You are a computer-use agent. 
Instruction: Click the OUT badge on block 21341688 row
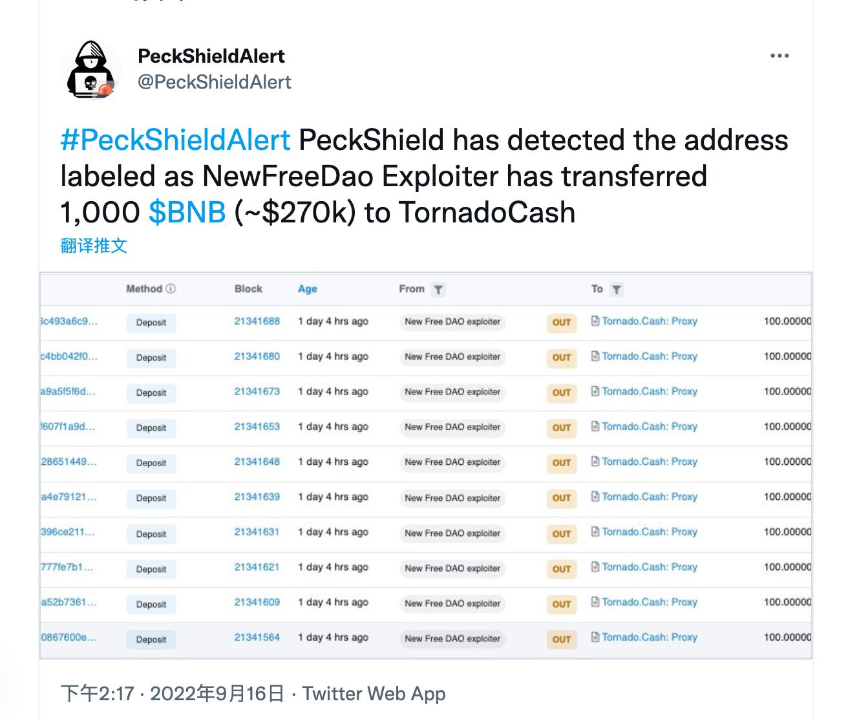click(x=561, y=323)
